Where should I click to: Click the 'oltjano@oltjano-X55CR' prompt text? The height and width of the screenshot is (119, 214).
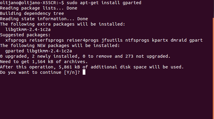click(28, 3)
